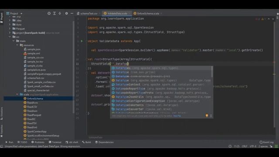The height and width of the screenshot is (157, 279).
Task: Click Expand All icon in Project header
Action: (x=54, y=14)
